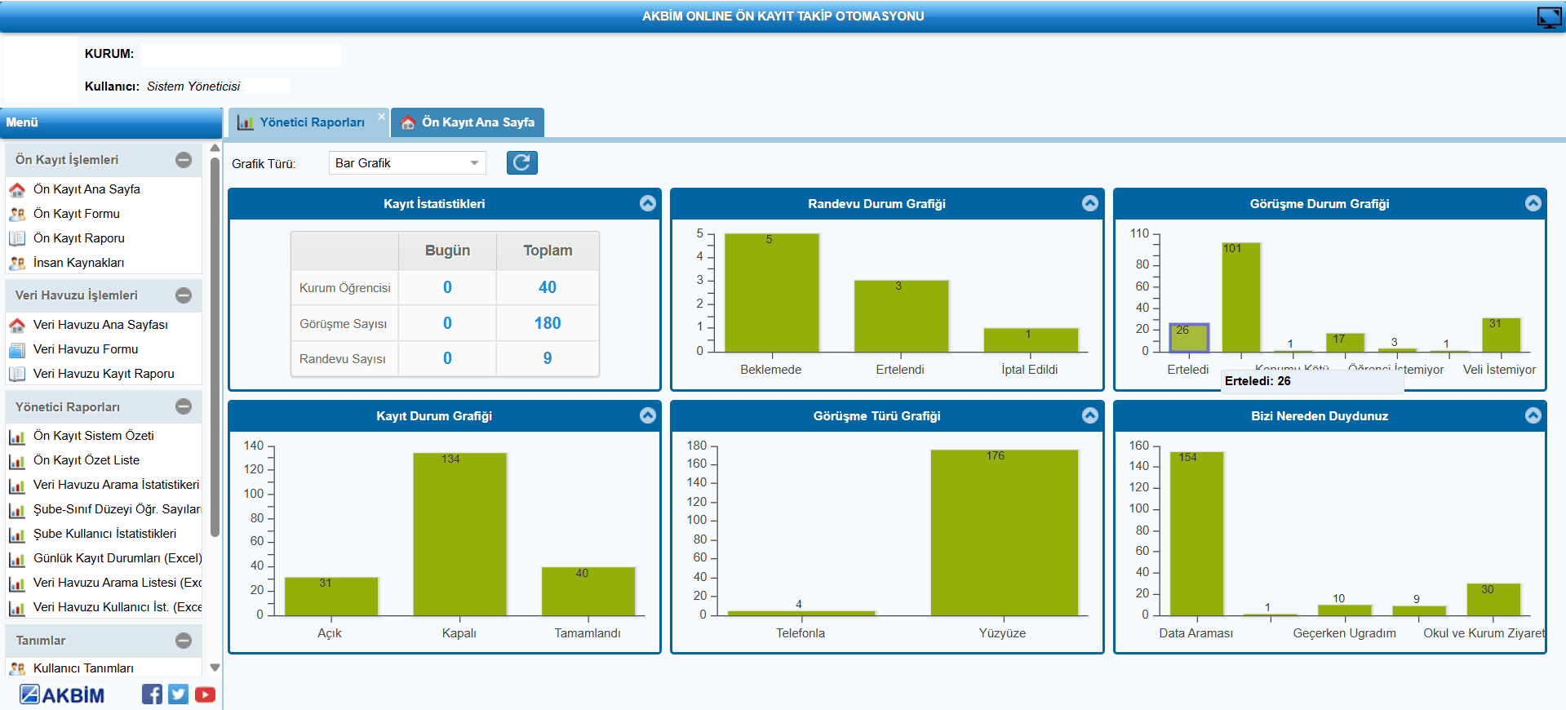Collapse the Kayıt İstatistikleri panel
This screenshot has width=1566, height=710.
point(647,203)
